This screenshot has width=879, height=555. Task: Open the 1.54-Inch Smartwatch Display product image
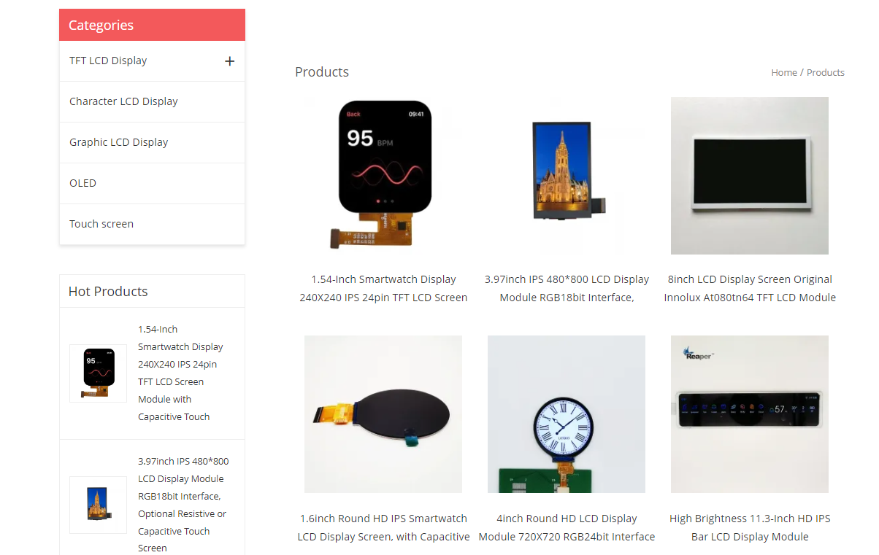pyautogui.click(x=383, y=176)
